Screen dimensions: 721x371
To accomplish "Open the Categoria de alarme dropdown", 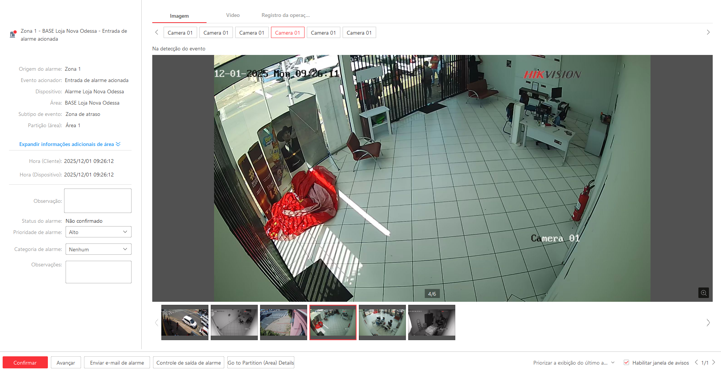I will click(x=98, y=249).
